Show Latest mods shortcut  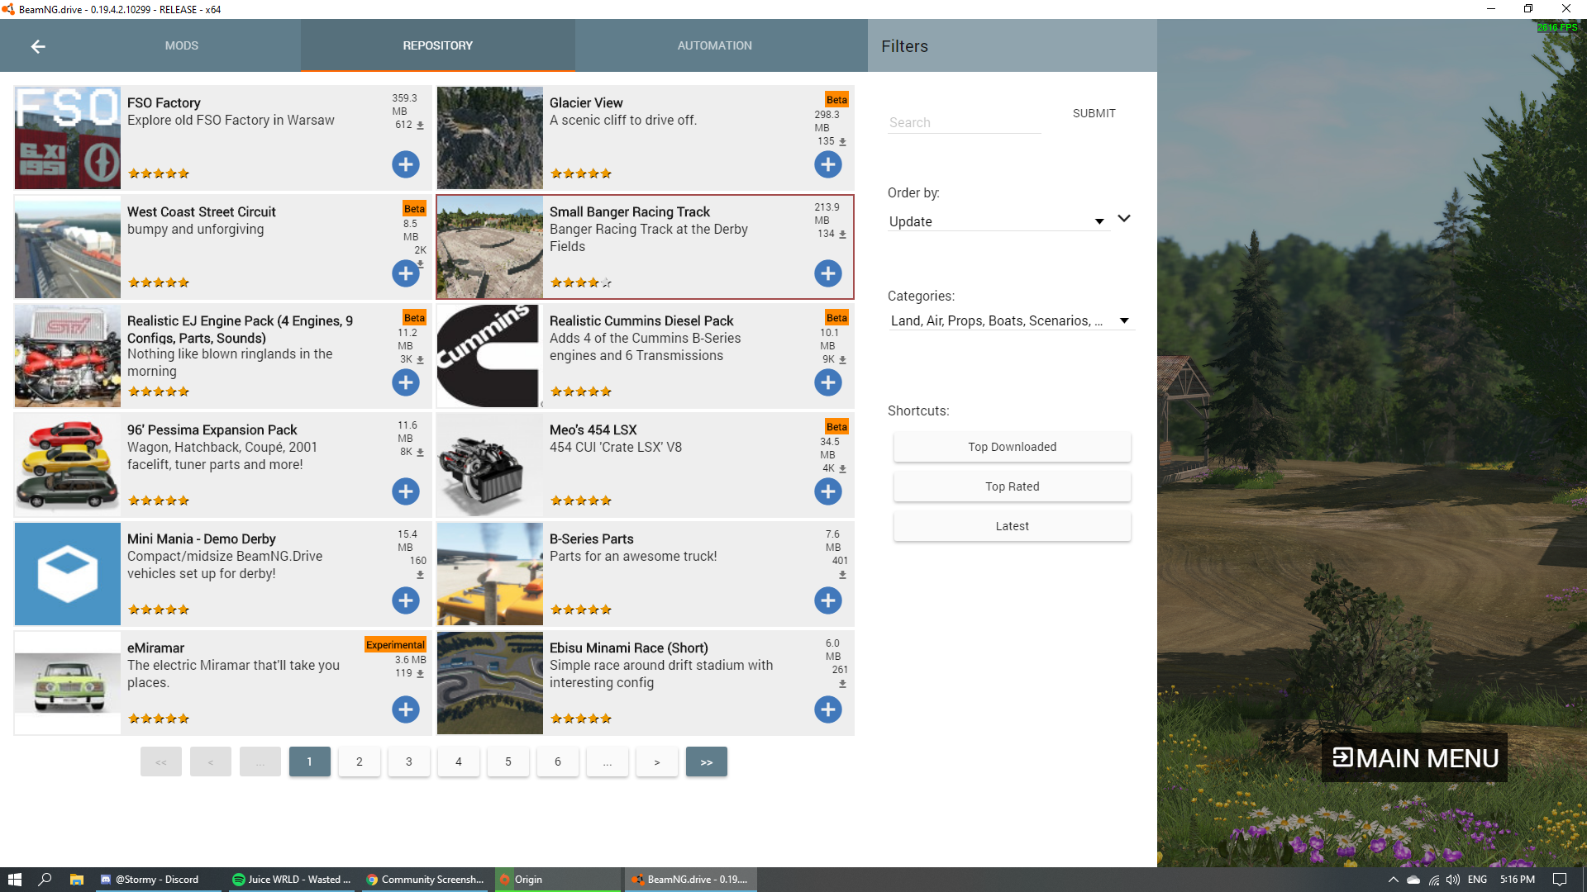pos(1012,526)
